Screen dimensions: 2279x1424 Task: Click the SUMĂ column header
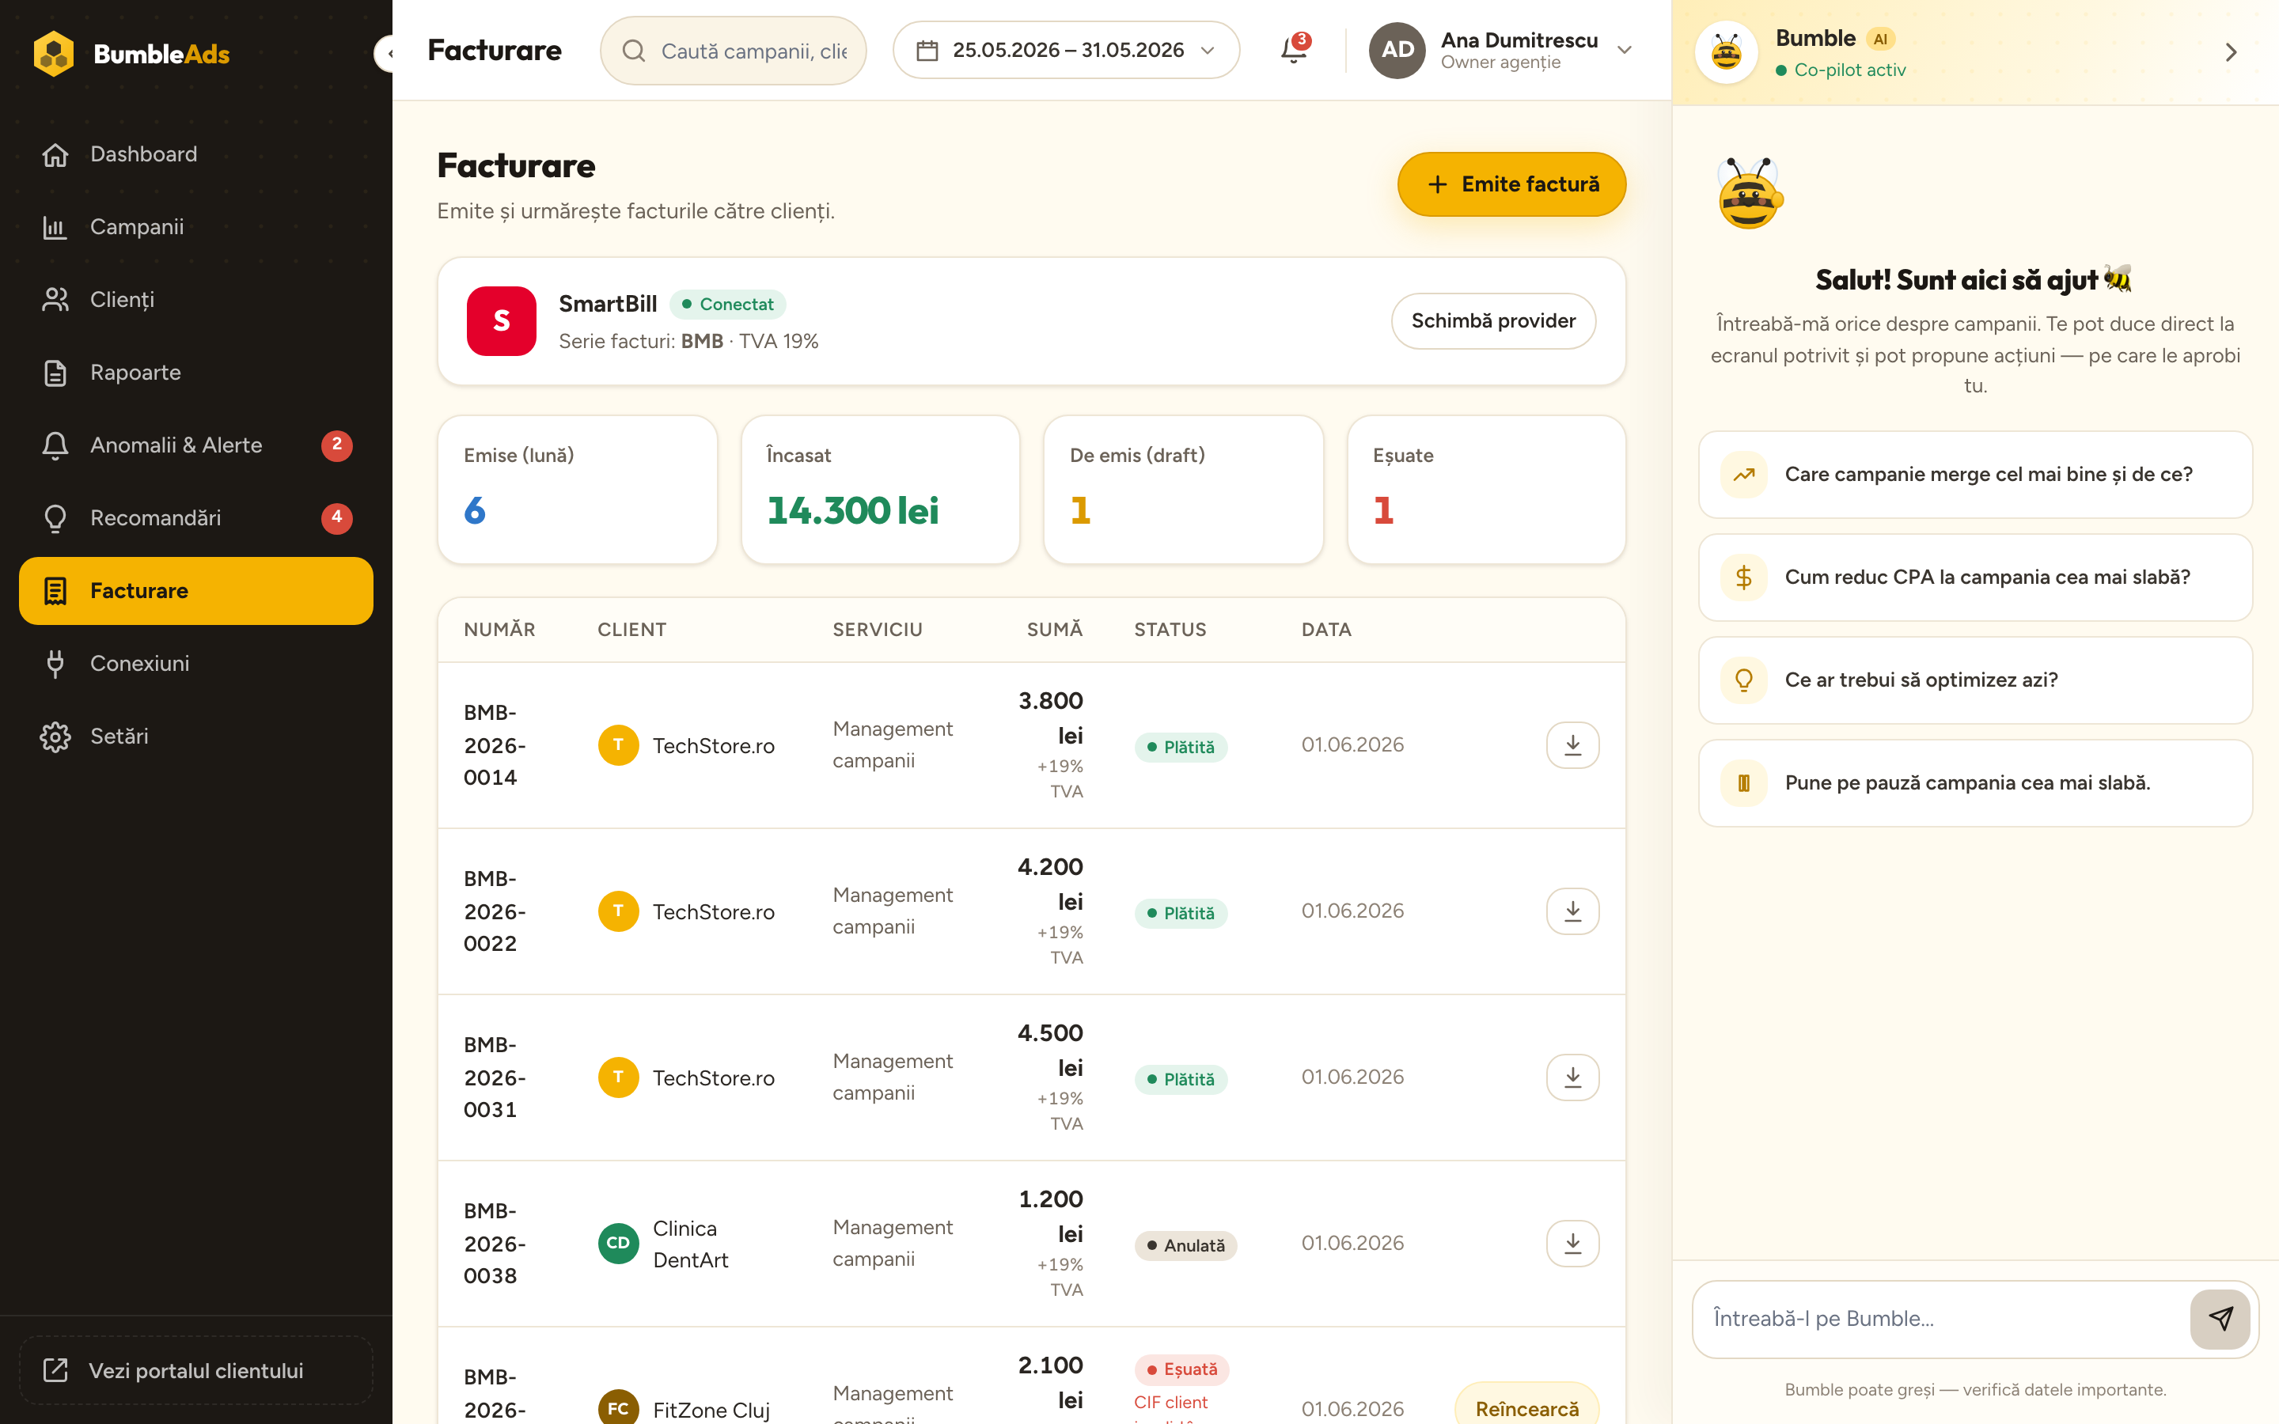[1055, 629]
